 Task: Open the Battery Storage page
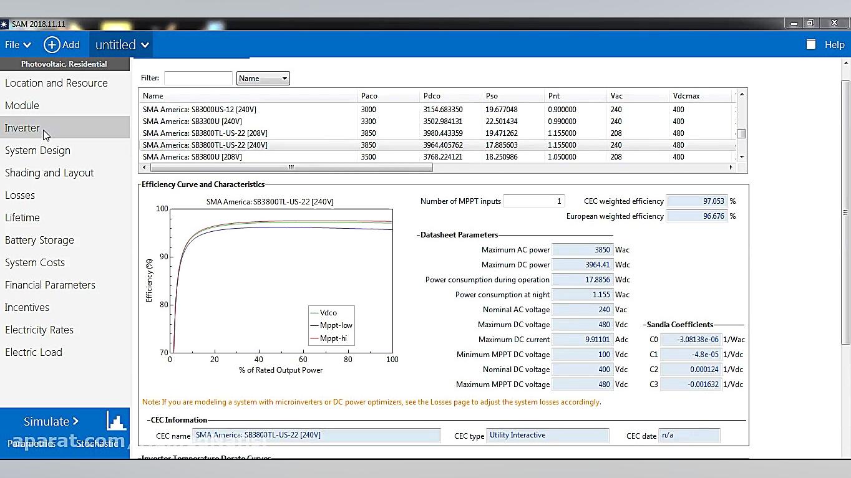pos(65,240)
